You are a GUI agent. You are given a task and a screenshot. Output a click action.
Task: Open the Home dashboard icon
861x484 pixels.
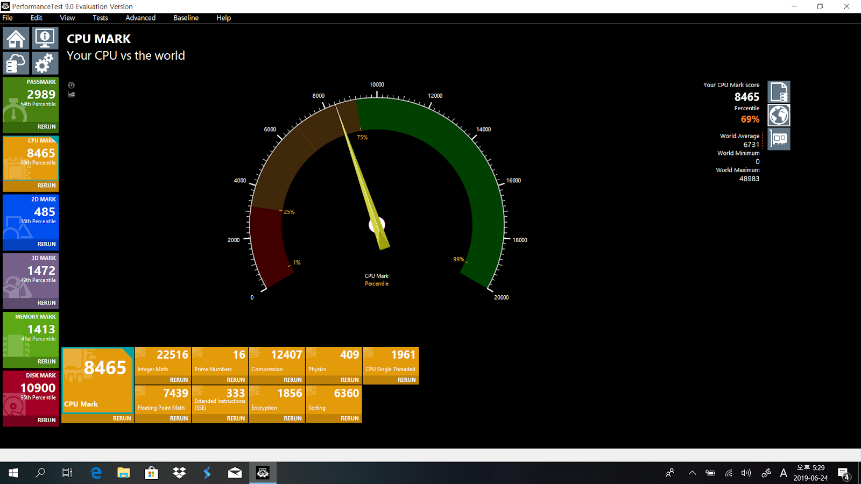16,38
